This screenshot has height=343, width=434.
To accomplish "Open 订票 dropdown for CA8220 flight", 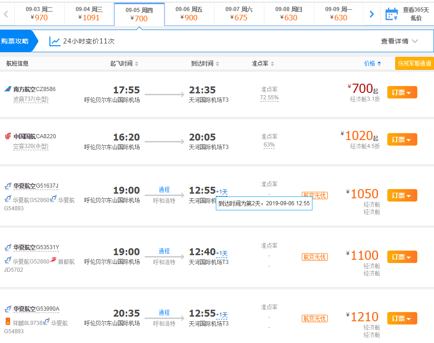I will click(x=402, y=140).
